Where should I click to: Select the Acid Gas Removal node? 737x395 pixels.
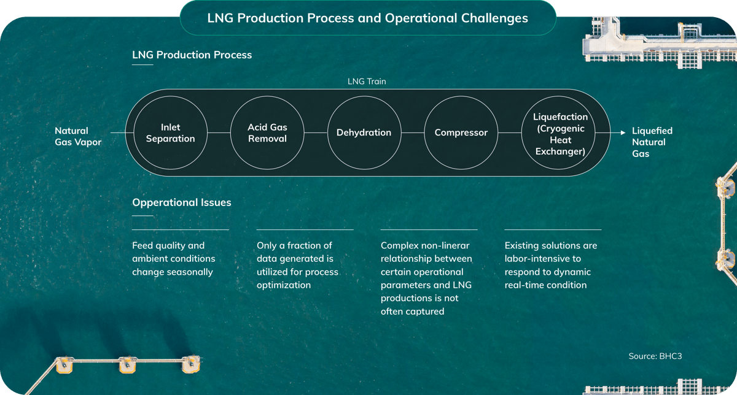267,132
